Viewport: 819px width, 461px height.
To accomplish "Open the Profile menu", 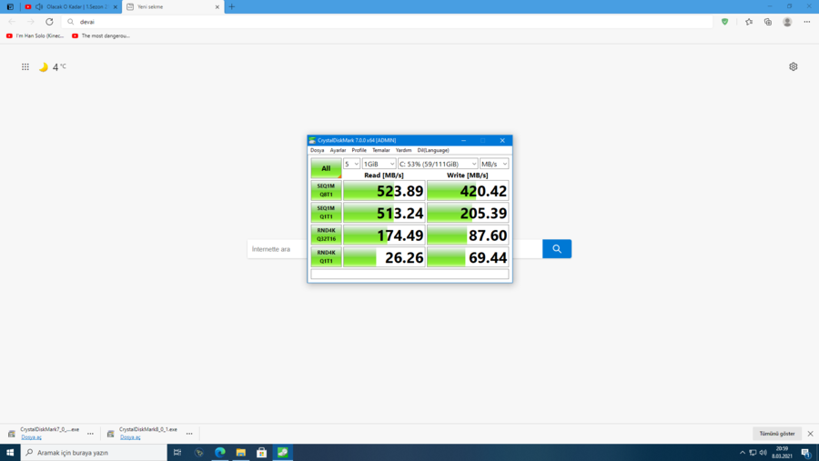I will coord(359,150).
